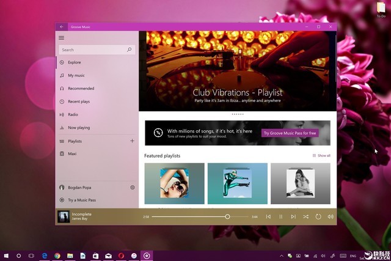Open the green suit jumper playlist thumbnail
Screen dimensions: 391x261
(x=238, y=183)
